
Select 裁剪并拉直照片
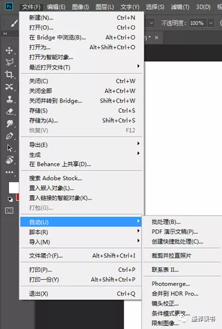point(182,255)
